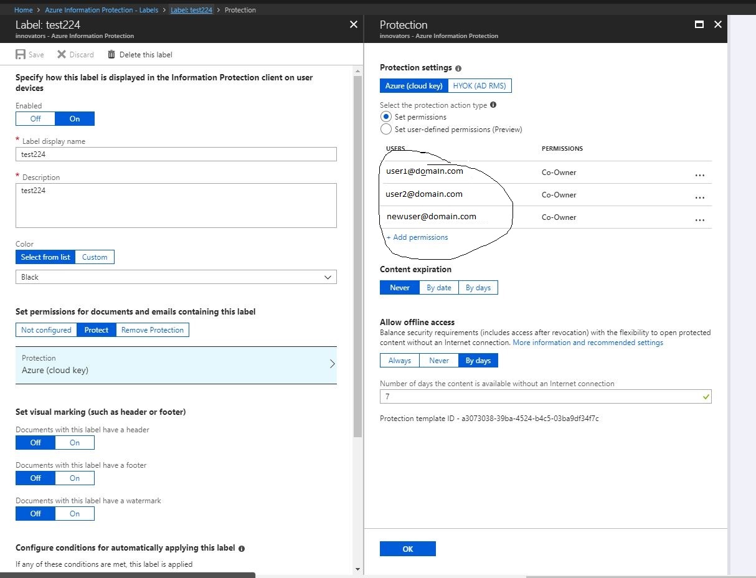Click the Delete this label button
This screenshot has width=756, height=578.
pos(140,54)
